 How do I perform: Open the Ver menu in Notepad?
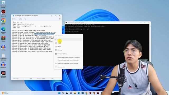(x=25, y=19)
